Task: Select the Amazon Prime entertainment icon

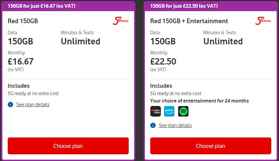Action: coord(169,111)
